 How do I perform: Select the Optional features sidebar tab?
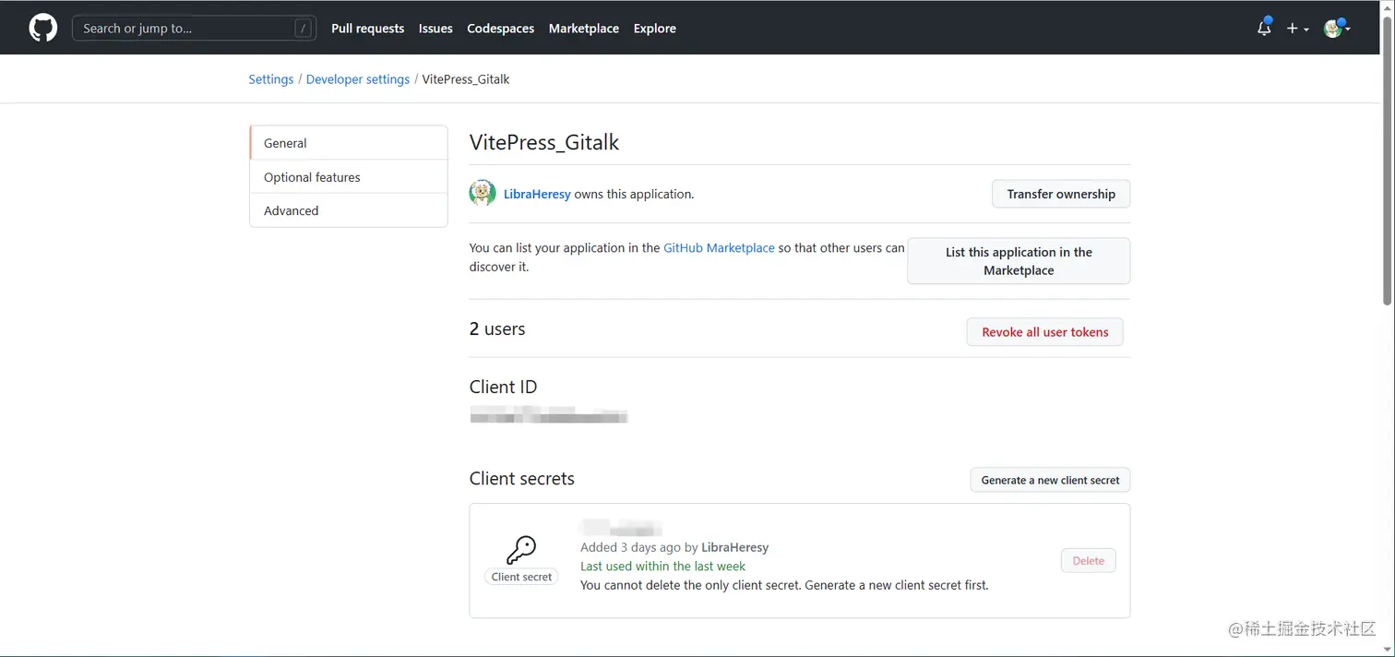(x=349, y=177)
